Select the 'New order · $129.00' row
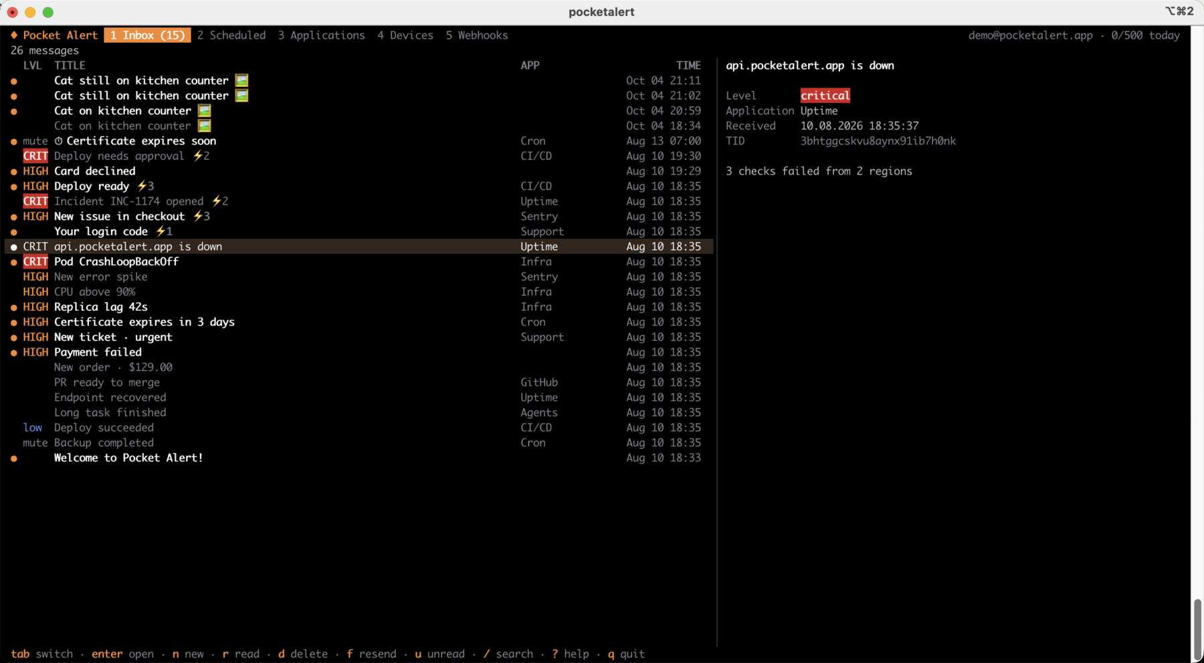Screen dimensions: 1204x663 359,368
